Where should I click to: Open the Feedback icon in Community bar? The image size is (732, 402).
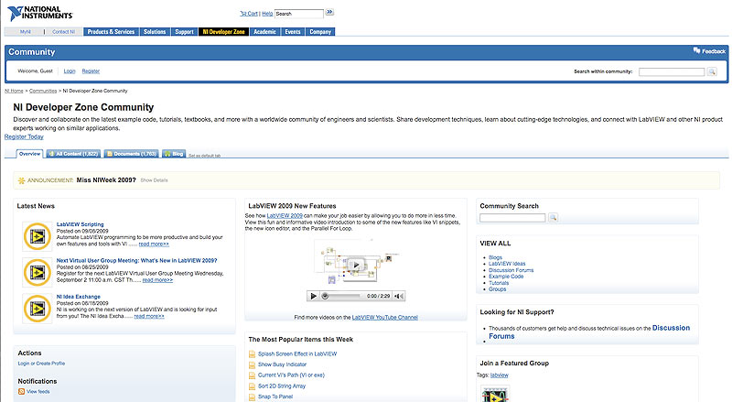coord(696,50)
